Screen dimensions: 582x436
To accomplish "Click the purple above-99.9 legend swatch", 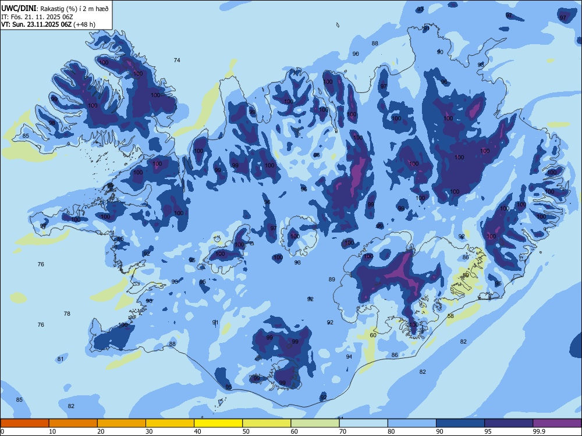I will coord(557,423).
